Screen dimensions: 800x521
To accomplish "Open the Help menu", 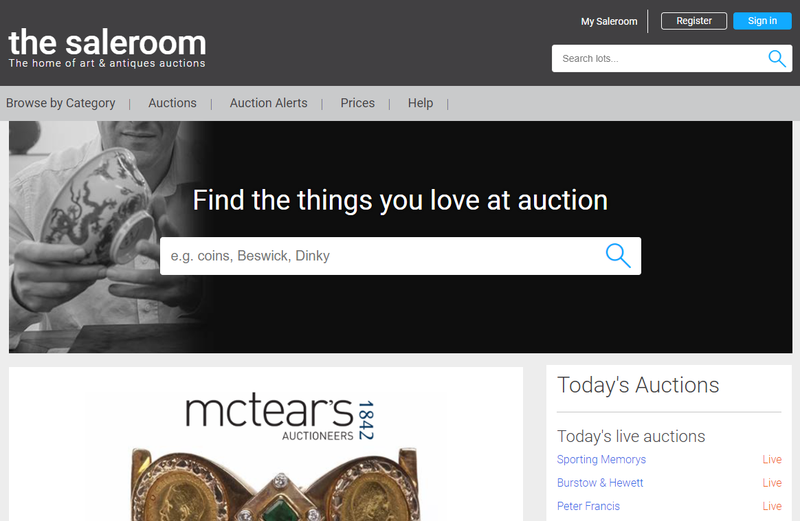I will pyautogui.click(x=421, y=103).
